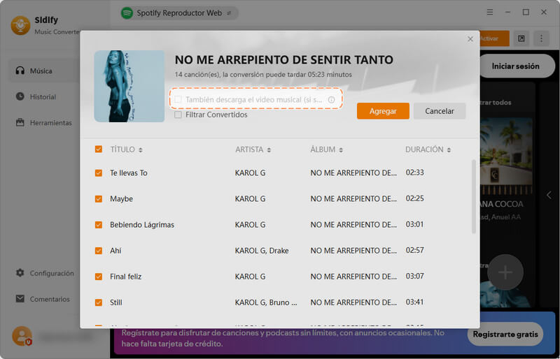Click the Cancelar button

coord(440,111)
